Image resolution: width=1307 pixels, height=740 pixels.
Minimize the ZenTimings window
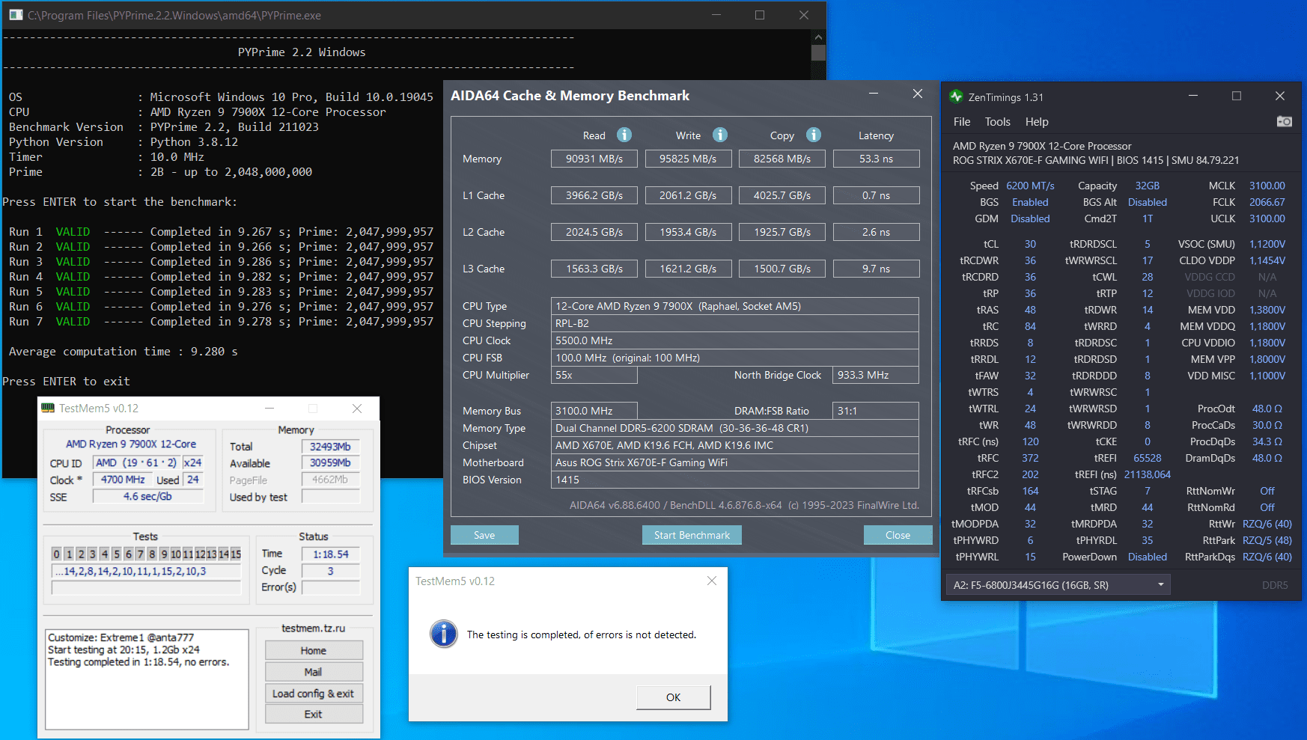pos(1193,96)
